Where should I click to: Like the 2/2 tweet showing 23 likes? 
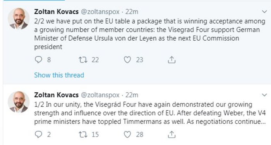(x=127, y=60)
